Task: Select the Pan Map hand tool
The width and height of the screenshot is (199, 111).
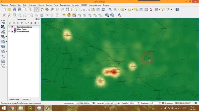Action: click(42, 9)
